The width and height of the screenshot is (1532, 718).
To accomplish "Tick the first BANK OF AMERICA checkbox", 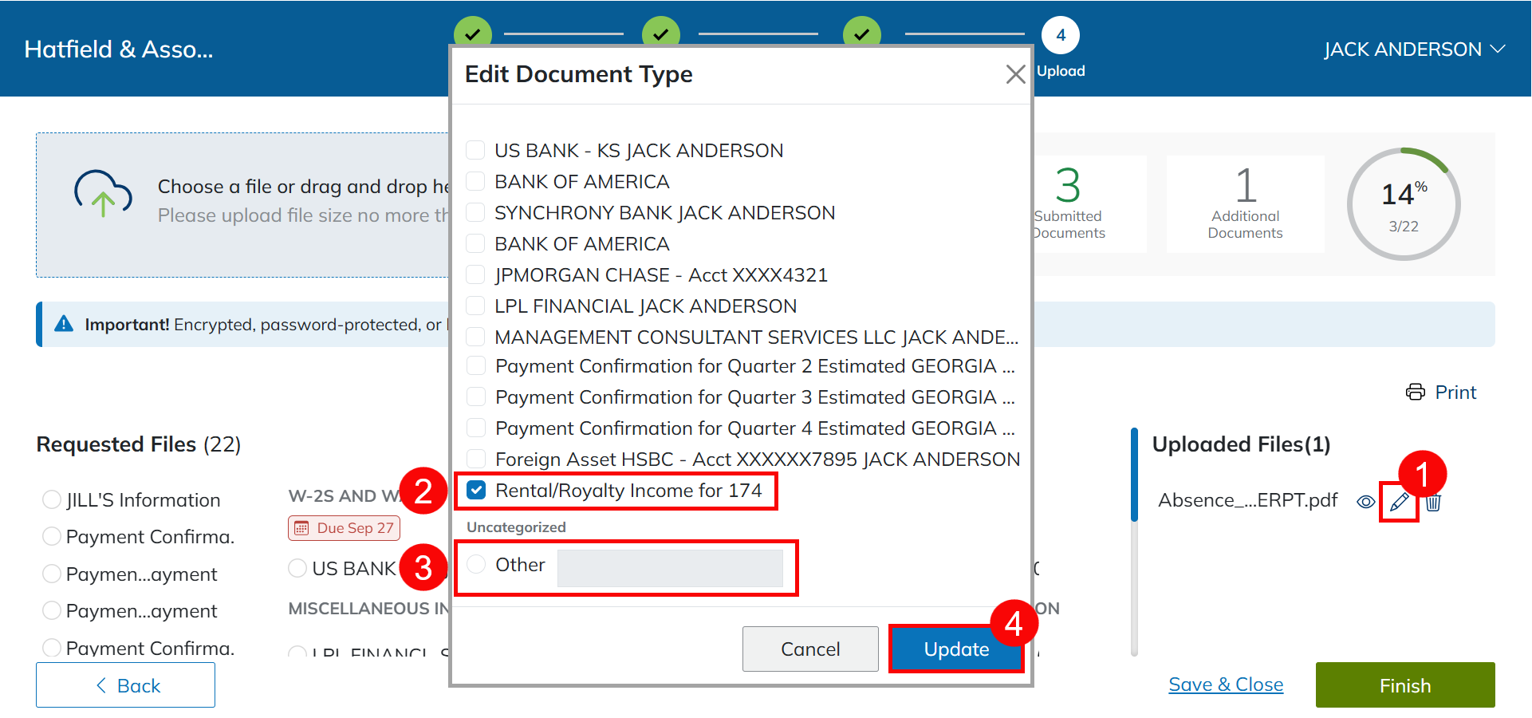I will pyautogui.click(x=475, y=181).
